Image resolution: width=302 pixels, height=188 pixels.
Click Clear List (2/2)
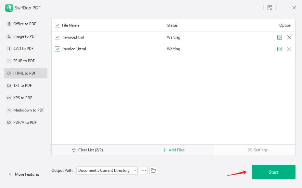tap(91, 150)
